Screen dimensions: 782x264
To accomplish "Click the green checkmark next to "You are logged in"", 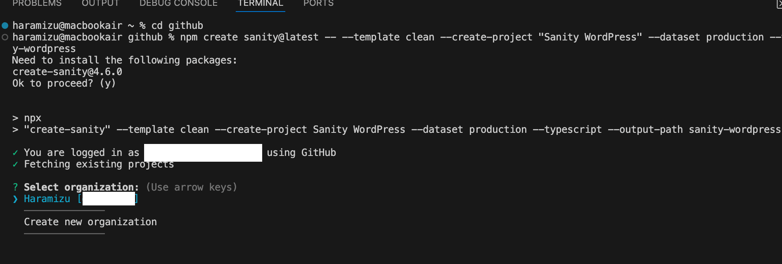I will (15, 153).
